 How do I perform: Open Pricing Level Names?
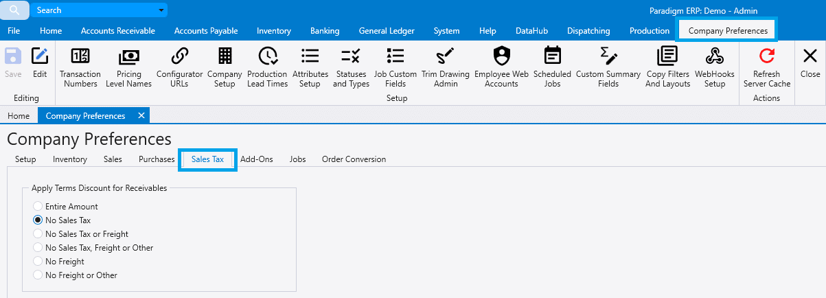(x=129, y=67)
